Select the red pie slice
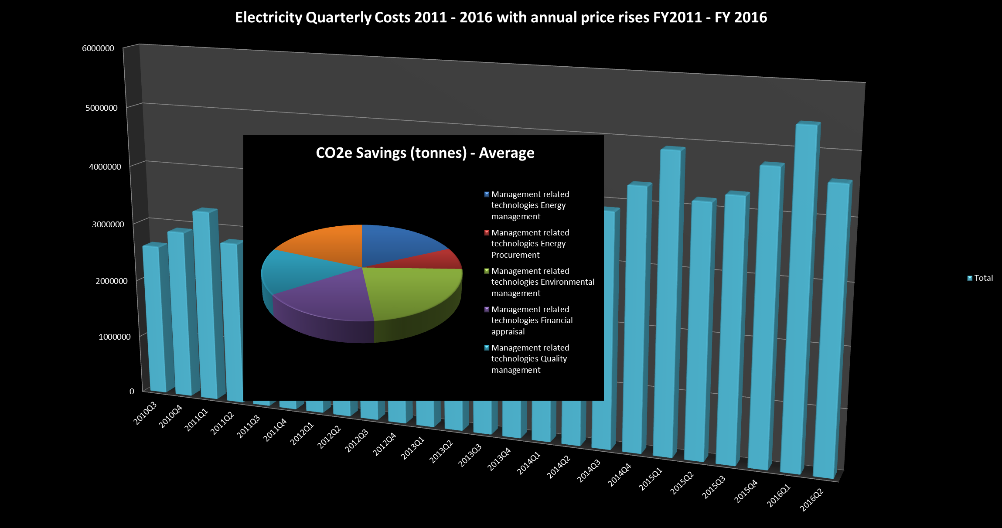This screenshot has height=528, width=1002. pos(440,260)
